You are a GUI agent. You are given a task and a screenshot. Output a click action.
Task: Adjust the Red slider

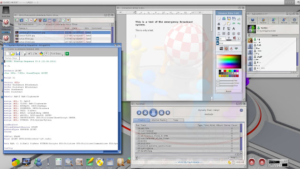[x=225, y=81]
